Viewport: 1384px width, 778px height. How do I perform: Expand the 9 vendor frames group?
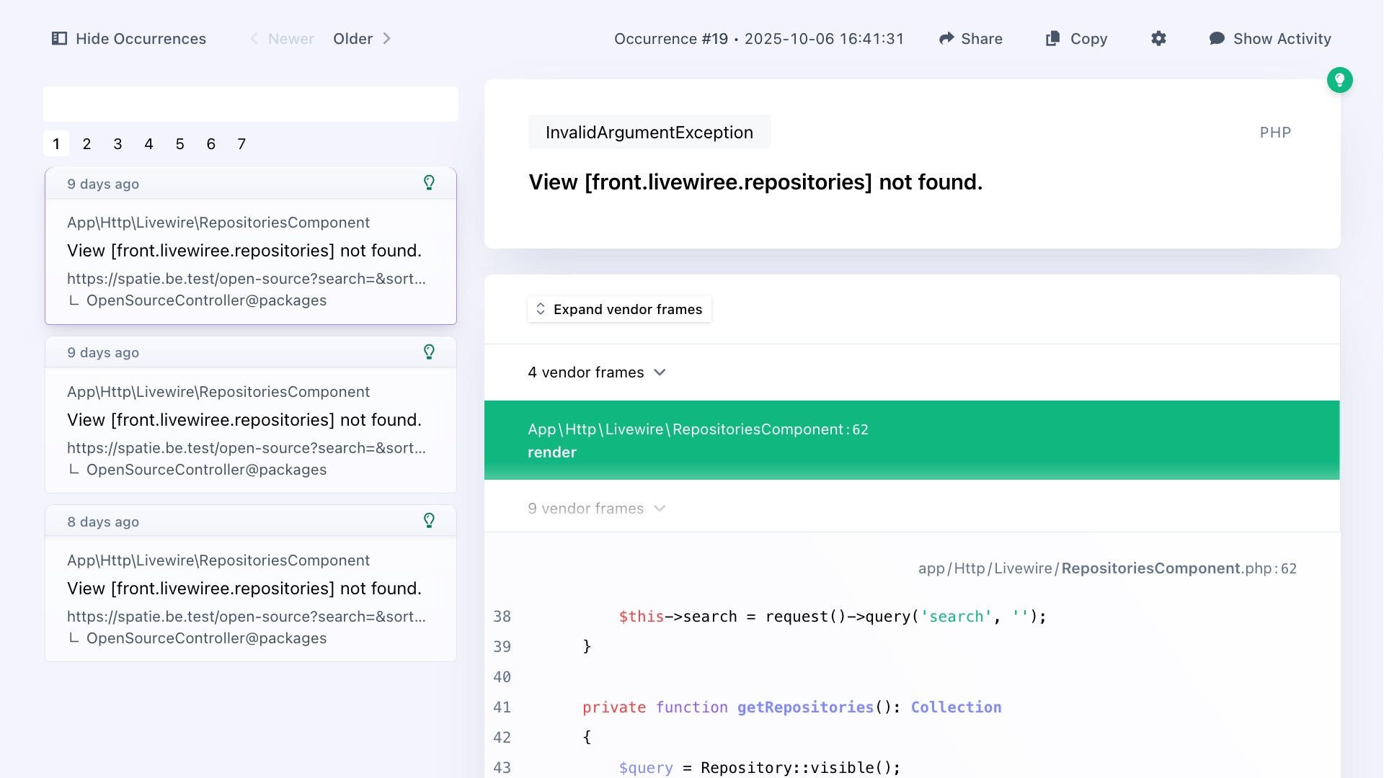tap(597, 508)
